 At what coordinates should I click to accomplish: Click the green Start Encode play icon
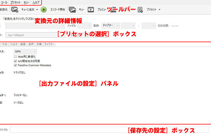pos(44,9)
